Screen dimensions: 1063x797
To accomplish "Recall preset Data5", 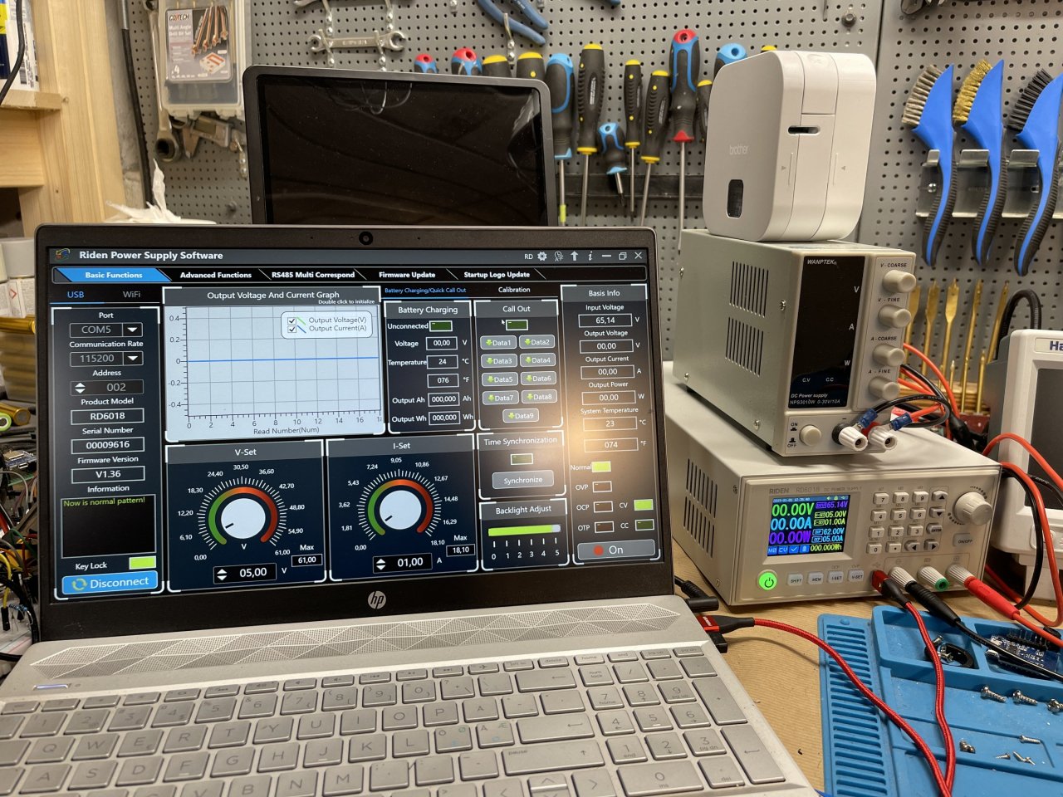I will [x=500, y=379].
